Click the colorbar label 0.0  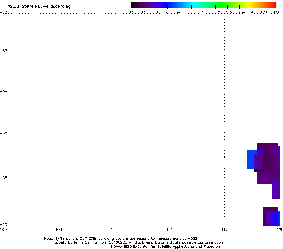click(x=264, y=12)
